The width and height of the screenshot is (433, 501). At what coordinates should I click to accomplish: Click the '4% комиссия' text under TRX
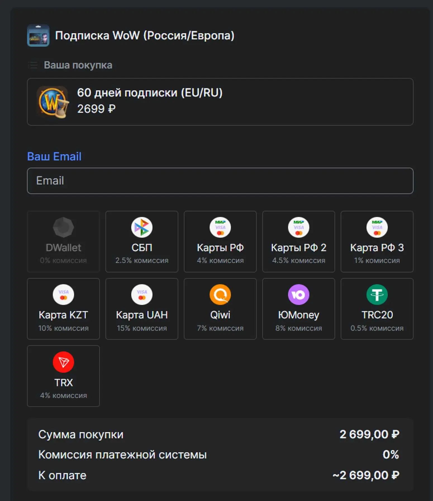(x=63, y=395)
